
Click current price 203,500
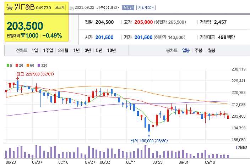point(25,26)
